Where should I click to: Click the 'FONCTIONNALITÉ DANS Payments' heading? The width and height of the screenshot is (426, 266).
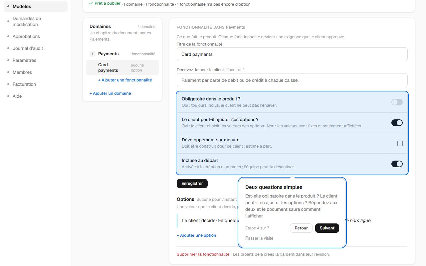(x=211, y=27)
